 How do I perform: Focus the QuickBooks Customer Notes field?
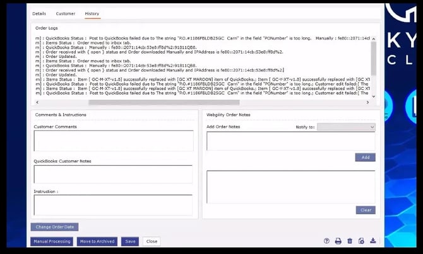pyautogui.click(x=112, y=174)
